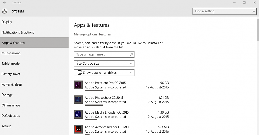Select Adobe Acrobat Reader DC MUI entry
This screenshot has height=135, width=259.
121,130
